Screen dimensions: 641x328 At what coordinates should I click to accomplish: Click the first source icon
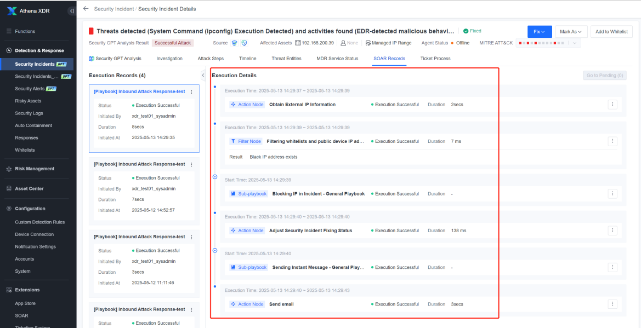click(x=234, y=43)
